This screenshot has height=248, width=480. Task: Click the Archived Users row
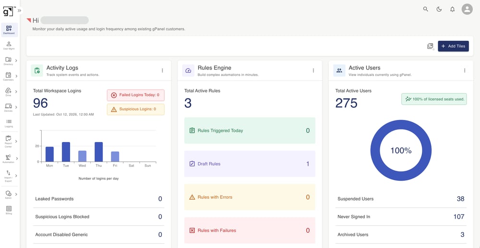coord(401,235)
